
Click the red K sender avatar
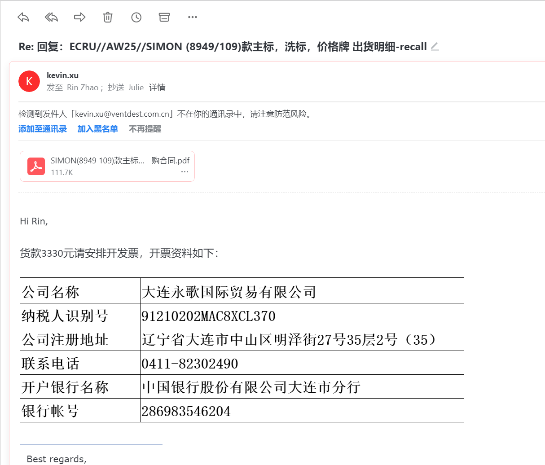(29, 81)
